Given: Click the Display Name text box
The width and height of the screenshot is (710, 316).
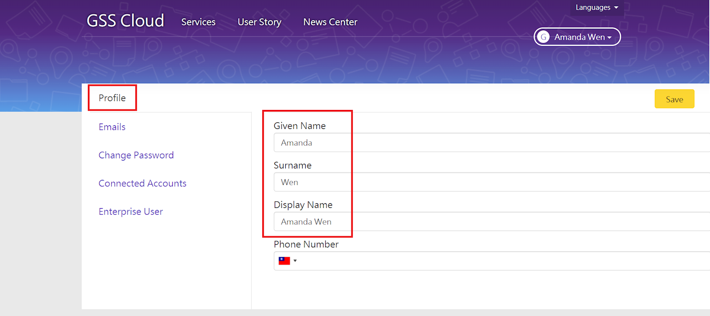Looking at the screenshot, I should pos(488,222).
